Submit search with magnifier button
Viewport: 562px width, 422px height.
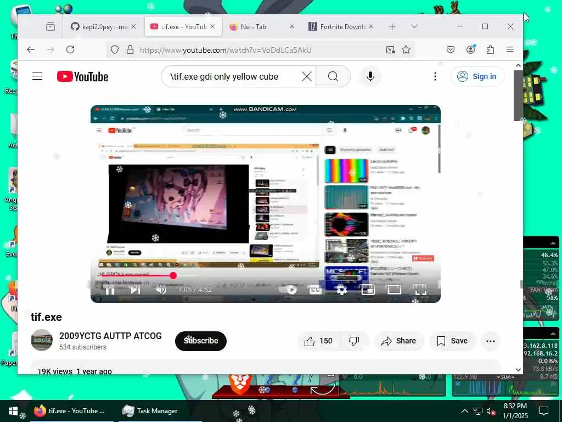(x=333, y=76)
